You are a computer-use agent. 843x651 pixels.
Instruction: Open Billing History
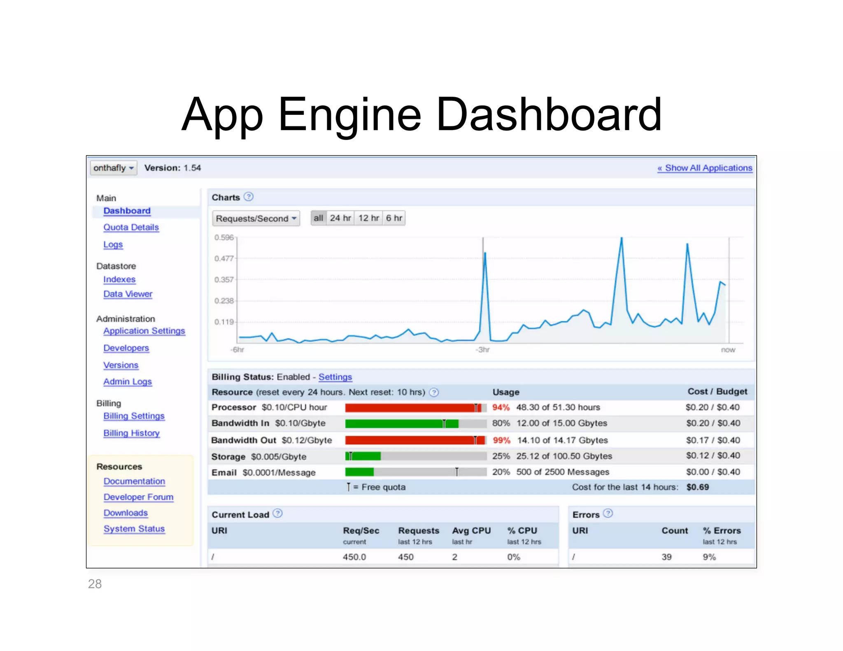(x=131, y=433)
